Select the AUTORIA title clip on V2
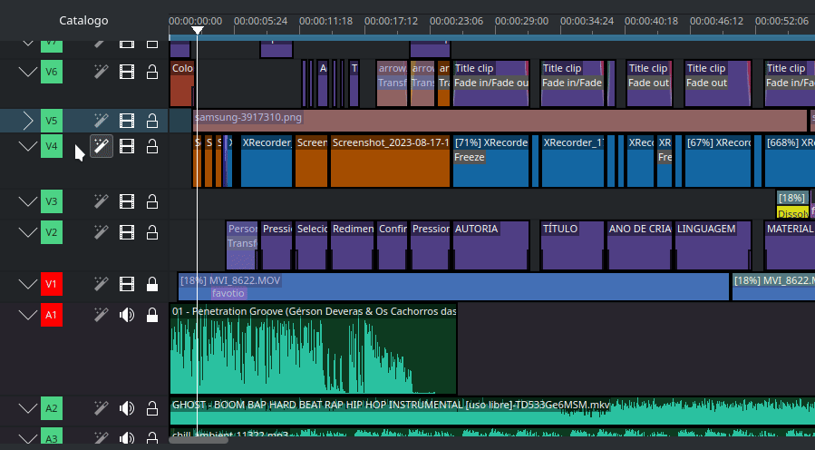 pyautogui.click(x=490, y=245)
